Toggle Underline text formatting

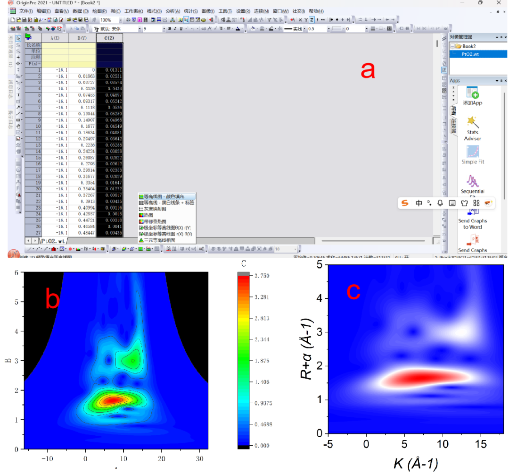click(181, 29)
